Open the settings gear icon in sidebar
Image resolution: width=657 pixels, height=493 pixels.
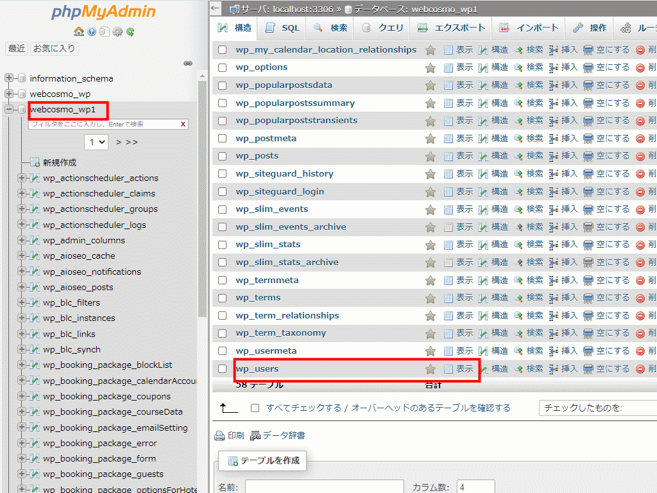coord(117,31)
